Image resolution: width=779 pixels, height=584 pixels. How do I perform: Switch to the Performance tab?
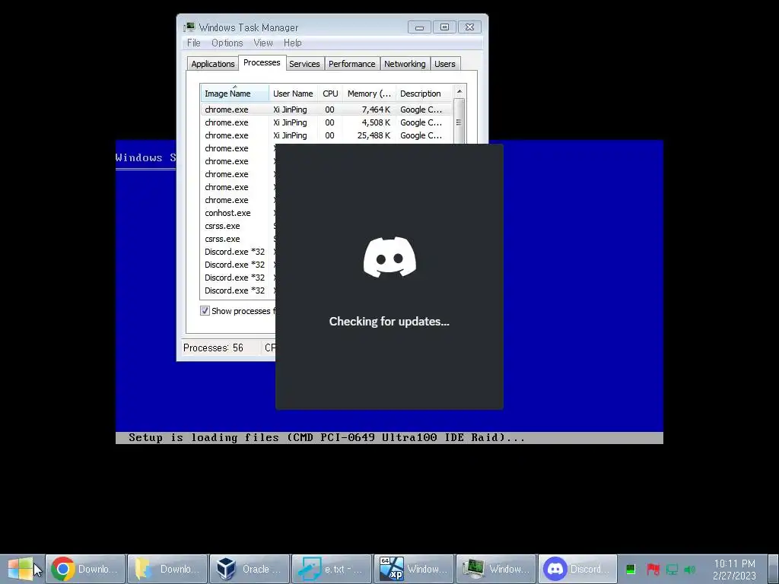coord(351,64)
